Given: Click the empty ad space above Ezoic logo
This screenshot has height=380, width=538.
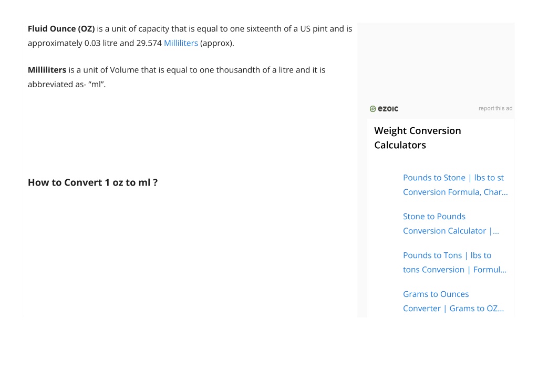Looking at the screenshot, I should [436, 62].
